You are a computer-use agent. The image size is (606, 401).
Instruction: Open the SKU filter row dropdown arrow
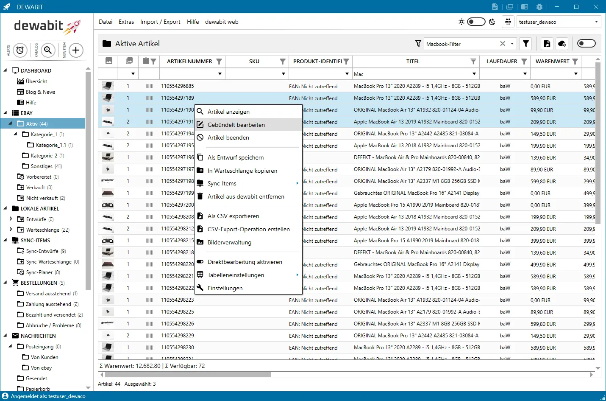(x=284, y=74)
